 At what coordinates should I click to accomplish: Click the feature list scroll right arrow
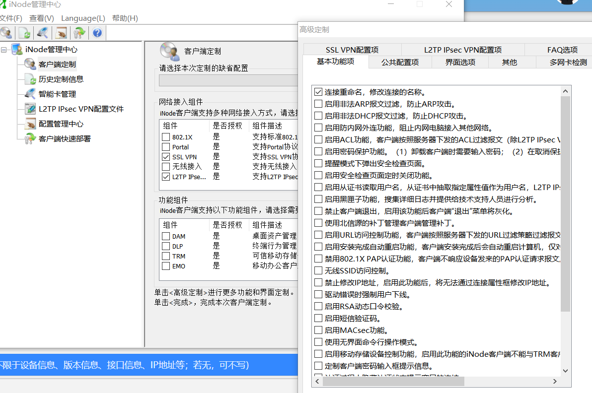[555, 381]
